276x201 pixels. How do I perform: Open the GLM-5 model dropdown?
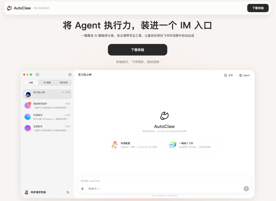[94, 188]
